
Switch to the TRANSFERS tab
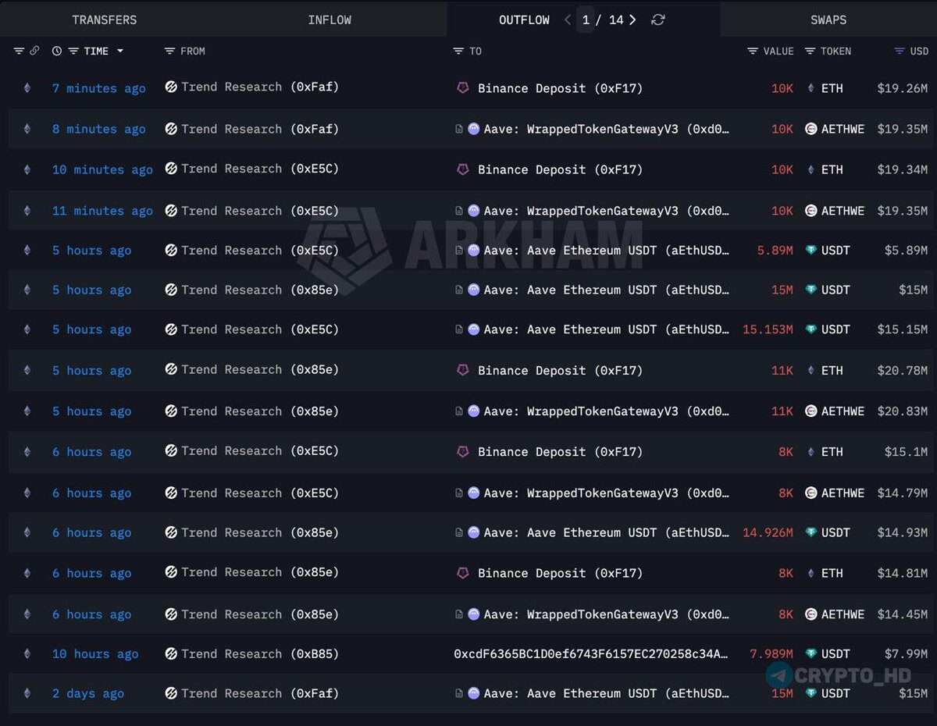[104, 20]
